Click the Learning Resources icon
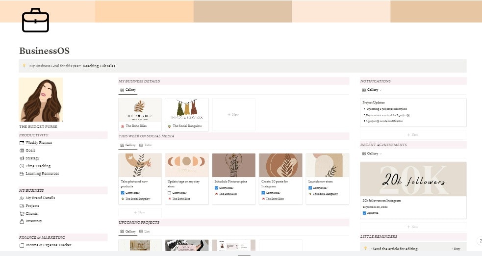This screenshot has height=256, width=482. [x=22, y=174]
